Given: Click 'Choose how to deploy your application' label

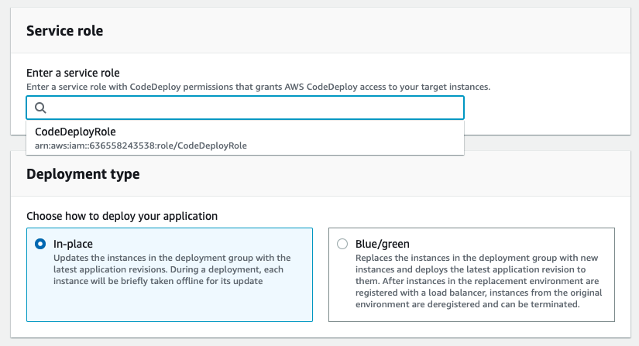Looking at the screenshot, I should (122, 216).
